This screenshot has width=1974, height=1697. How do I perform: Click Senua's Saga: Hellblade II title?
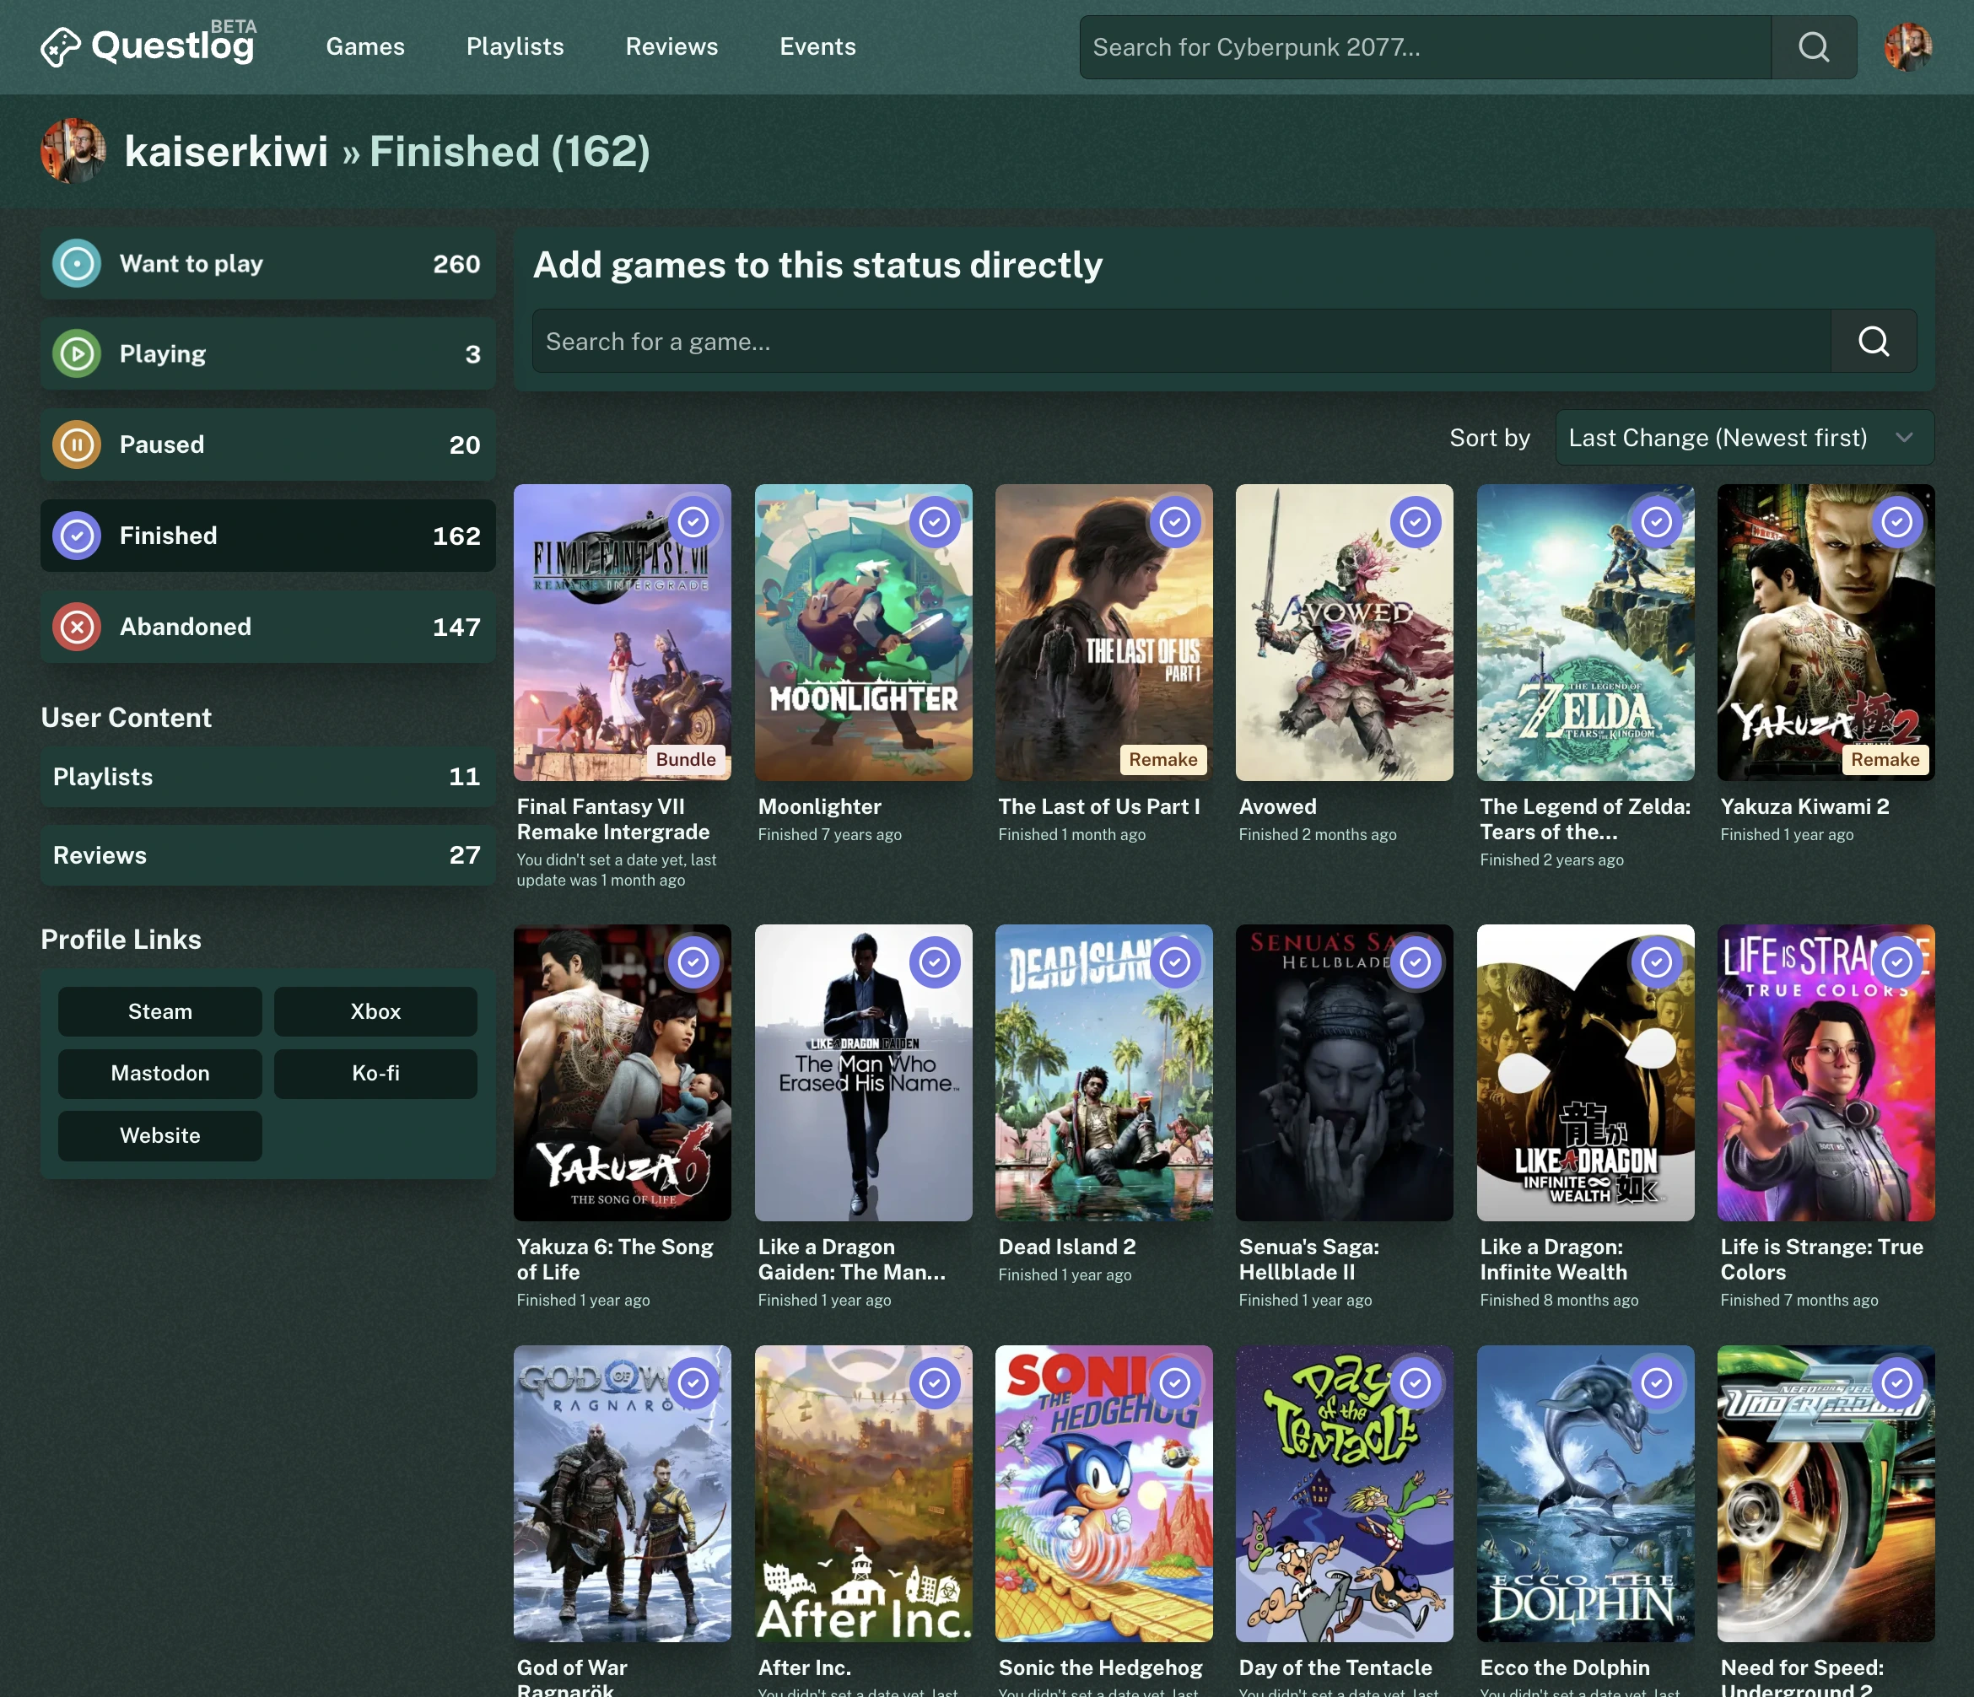click(x=1309, y=1259)
